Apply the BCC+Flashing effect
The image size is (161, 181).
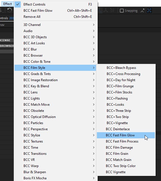[x=126, y=98]
